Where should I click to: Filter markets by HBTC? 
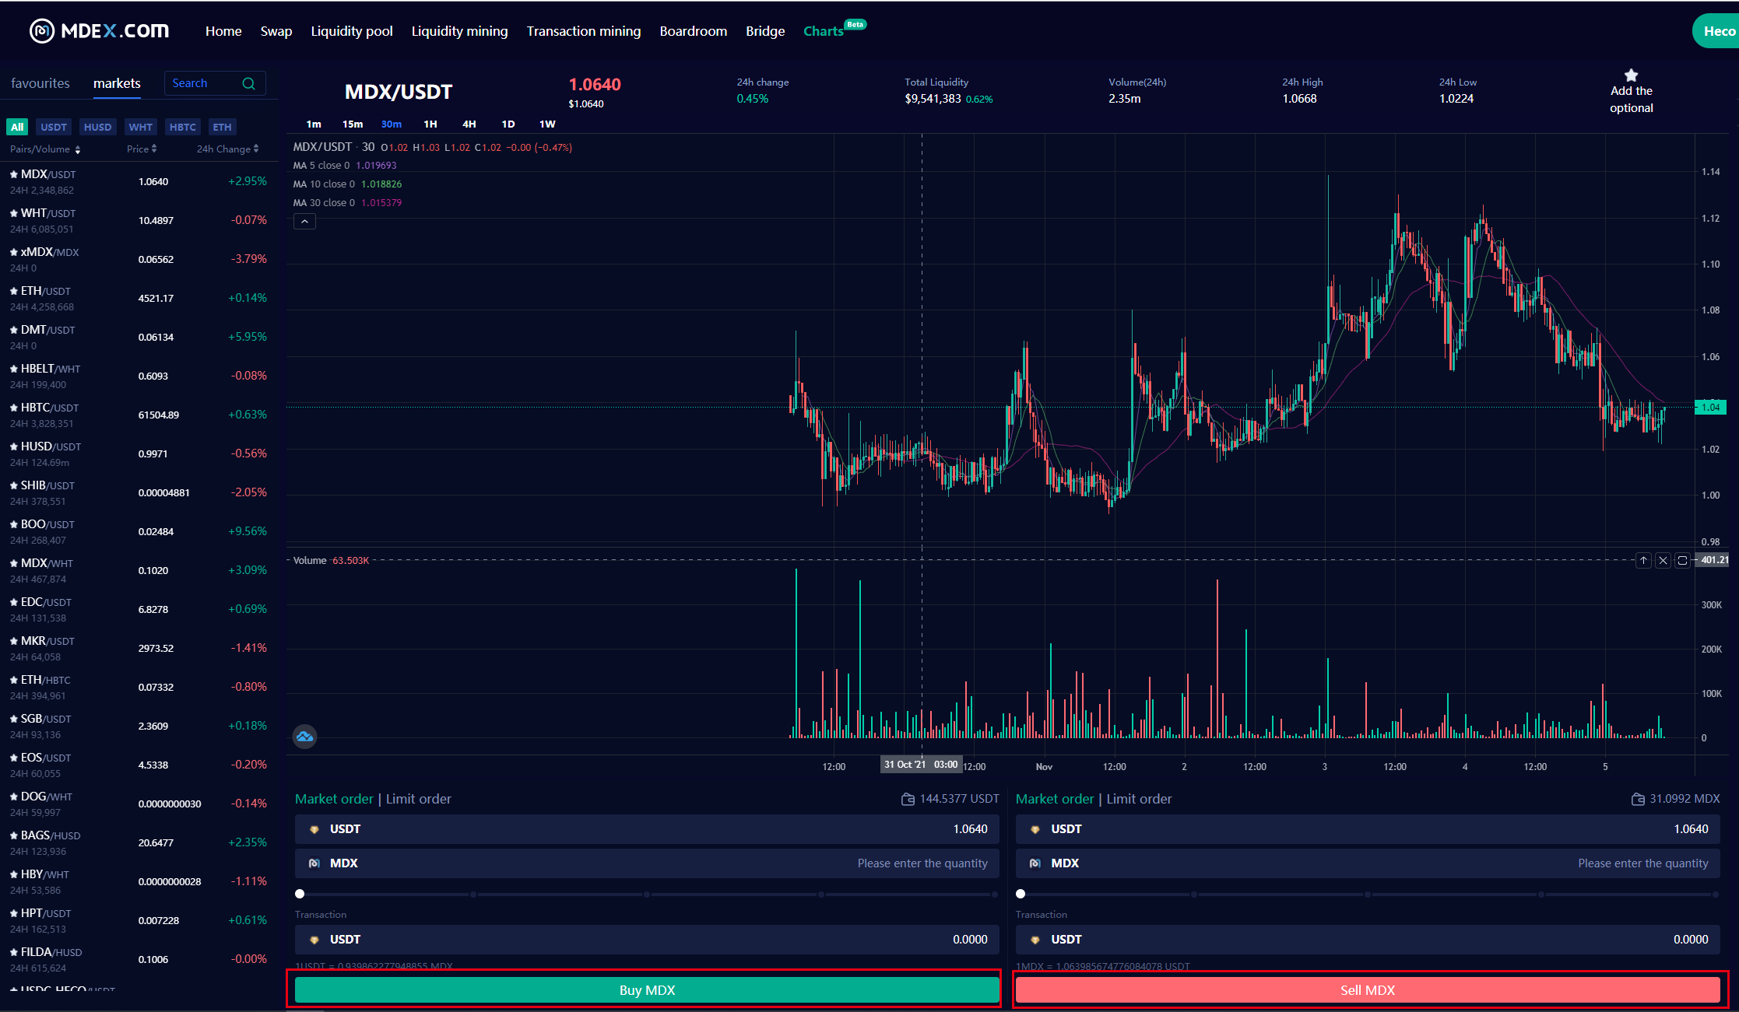[183, 127]
